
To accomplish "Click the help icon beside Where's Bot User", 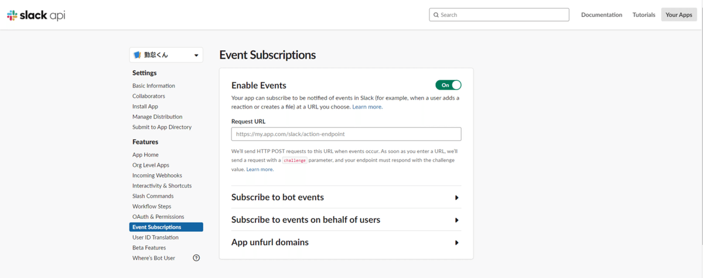I will click(196, 258).
